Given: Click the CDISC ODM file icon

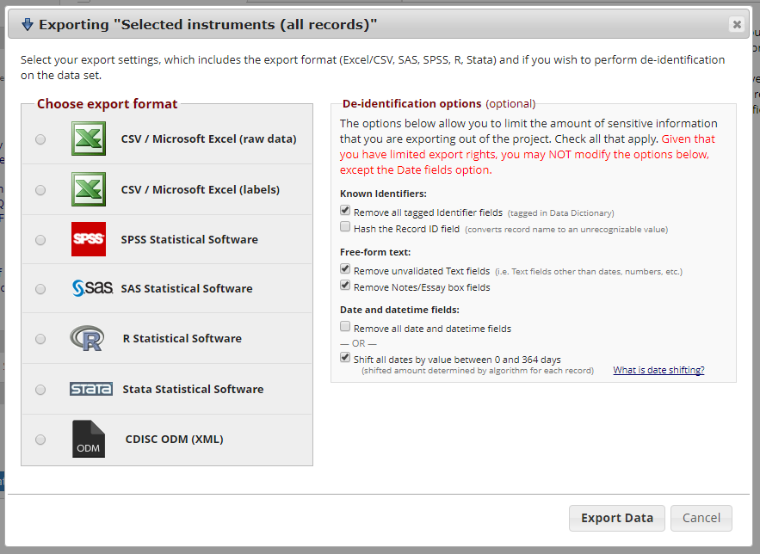Looking at the screenshot, I should pyautogui.click(x=89, y=439).
